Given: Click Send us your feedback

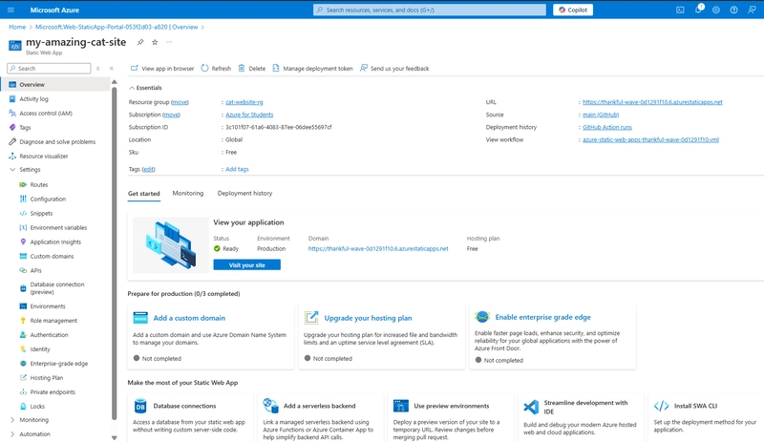Looking at the screenshot, I should click(394, 69).
